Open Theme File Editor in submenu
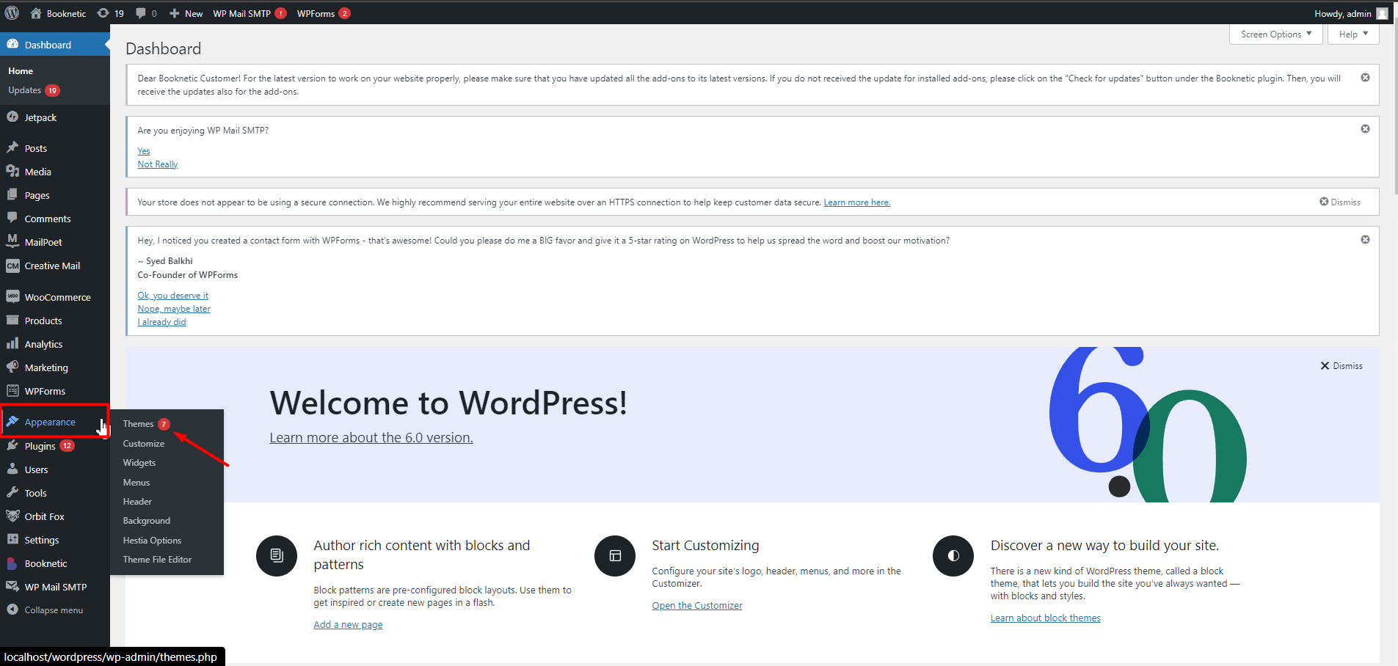 [157, 560]
